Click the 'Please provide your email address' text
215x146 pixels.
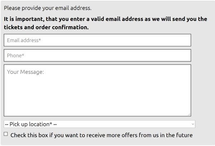48,8
